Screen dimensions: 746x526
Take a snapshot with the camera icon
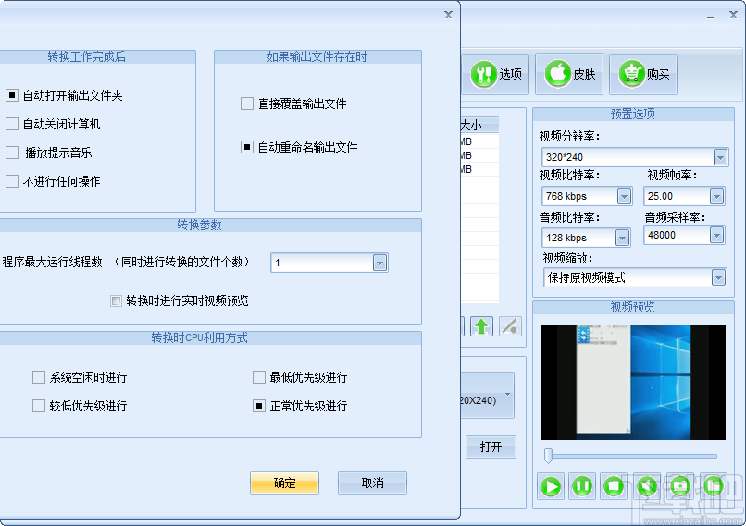(680, 486)
